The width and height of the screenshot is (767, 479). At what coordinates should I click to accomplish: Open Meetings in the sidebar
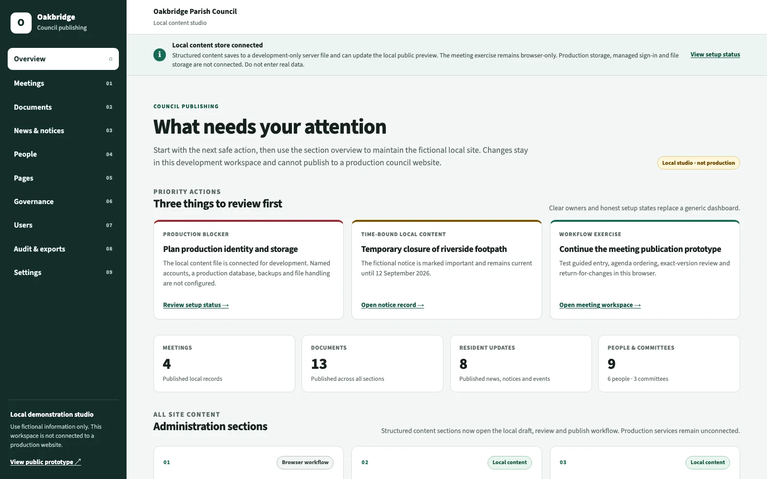click(x=63, y=83)
